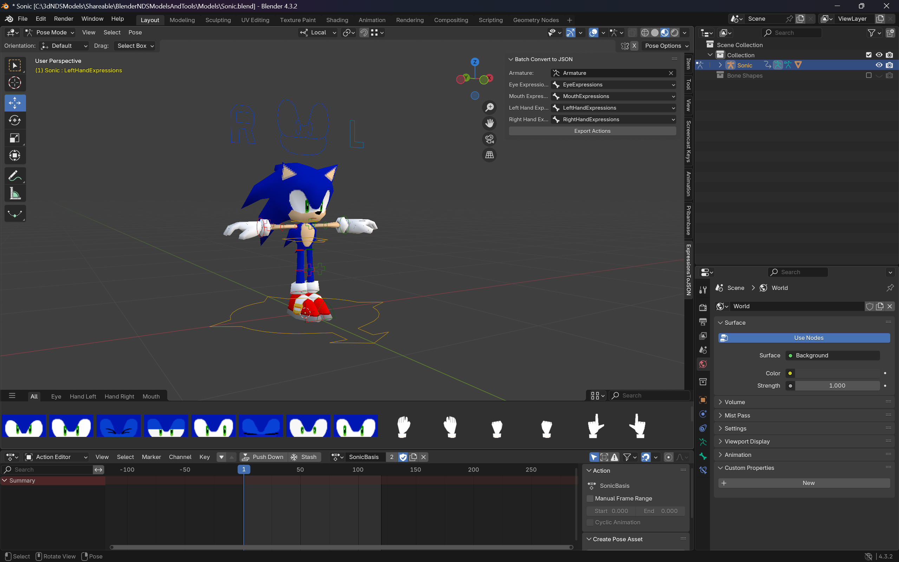Open Bone properties tab icon
This screenshot has width=899, height=562.
pos(703,456)
